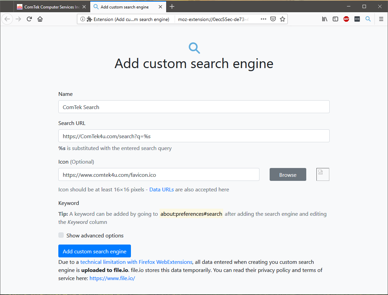Bookmark this page with the star
Image resolution: width=388 pixels, height=295 pixels.
coord(282,19)
